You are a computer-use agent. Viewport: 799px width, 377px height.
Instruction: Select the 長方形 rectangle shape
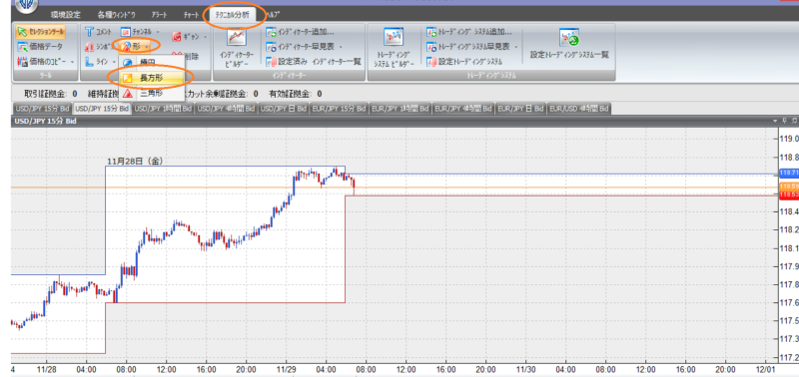(x=152, y=78)
